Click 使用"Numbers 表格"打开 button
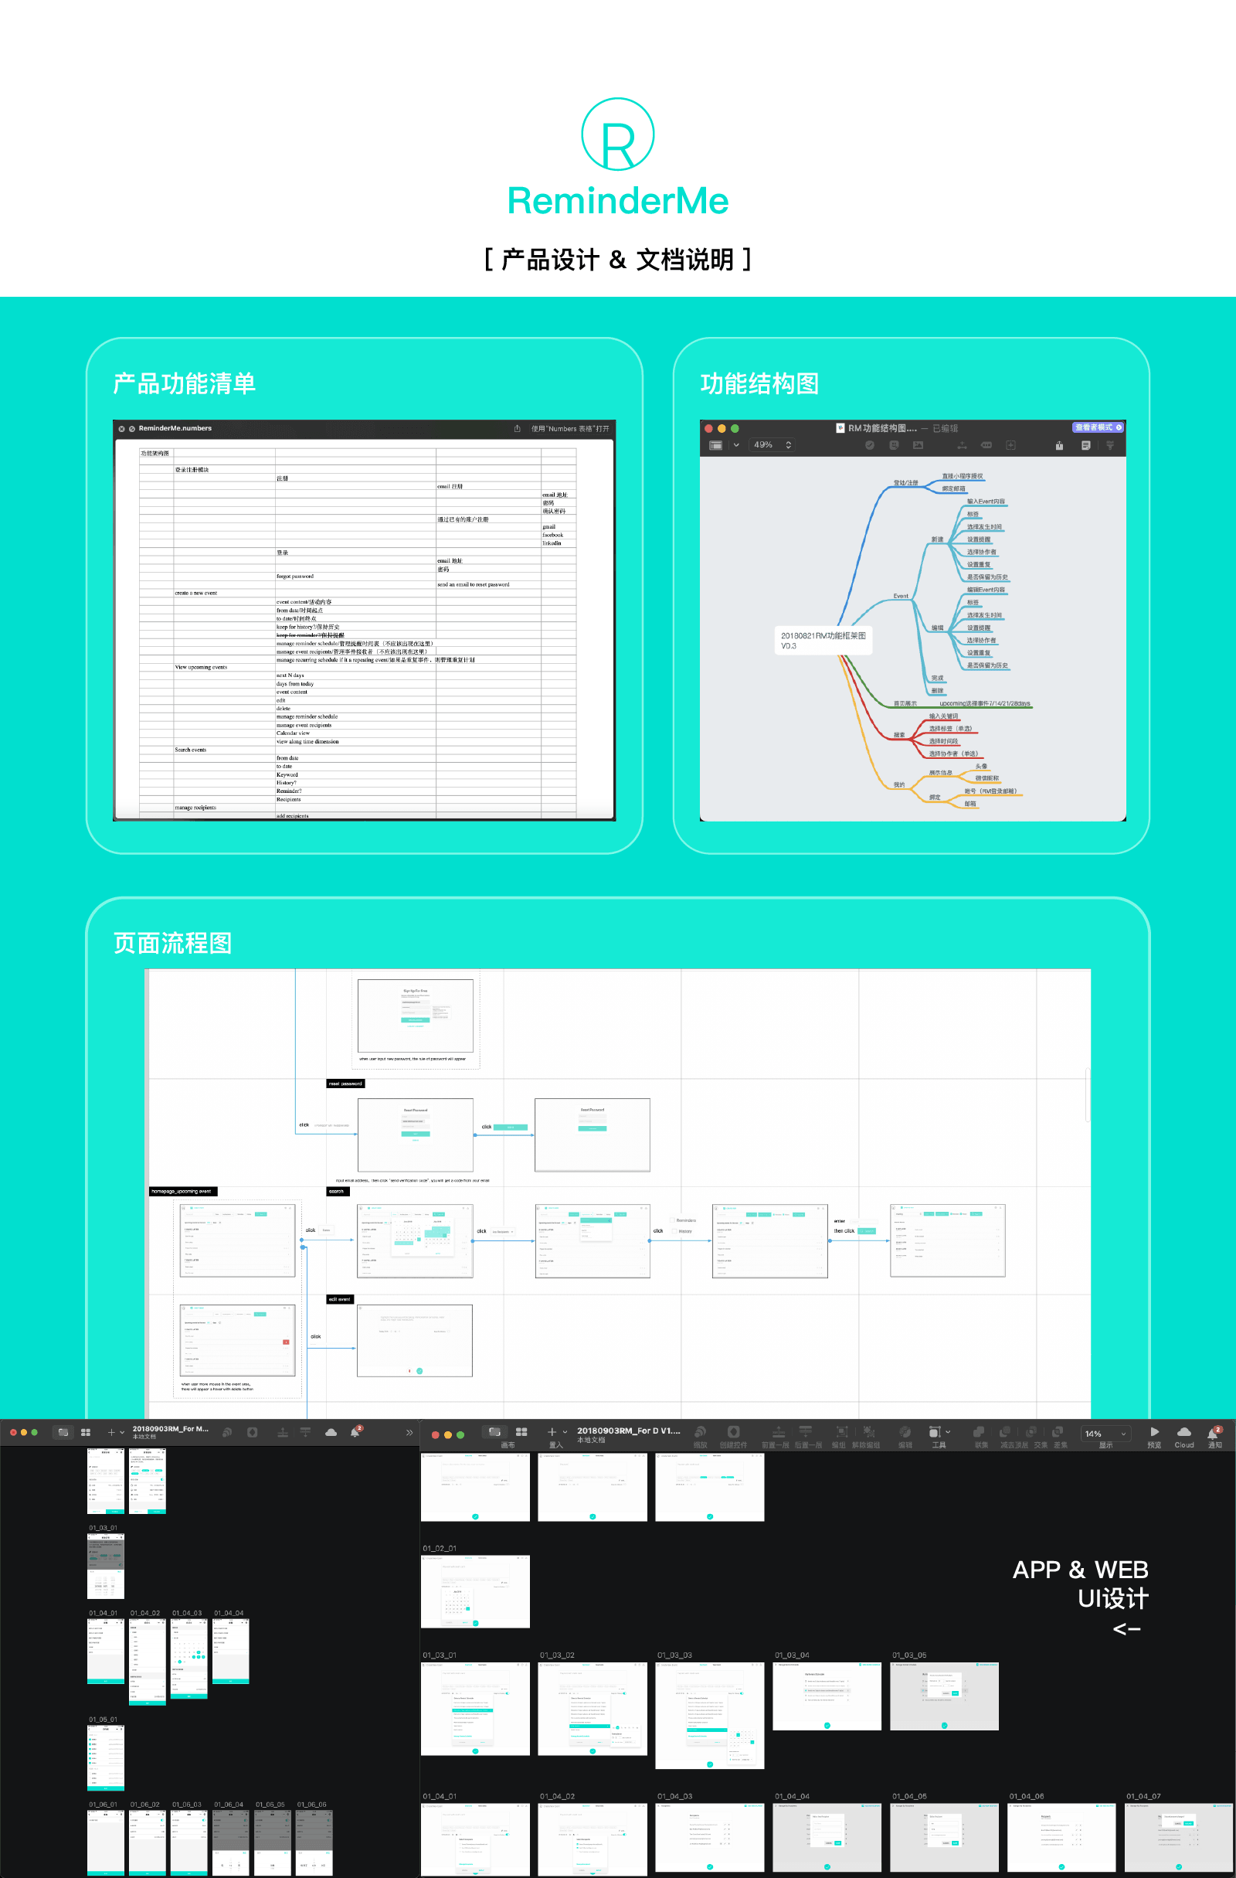 [x=569, y=428]
